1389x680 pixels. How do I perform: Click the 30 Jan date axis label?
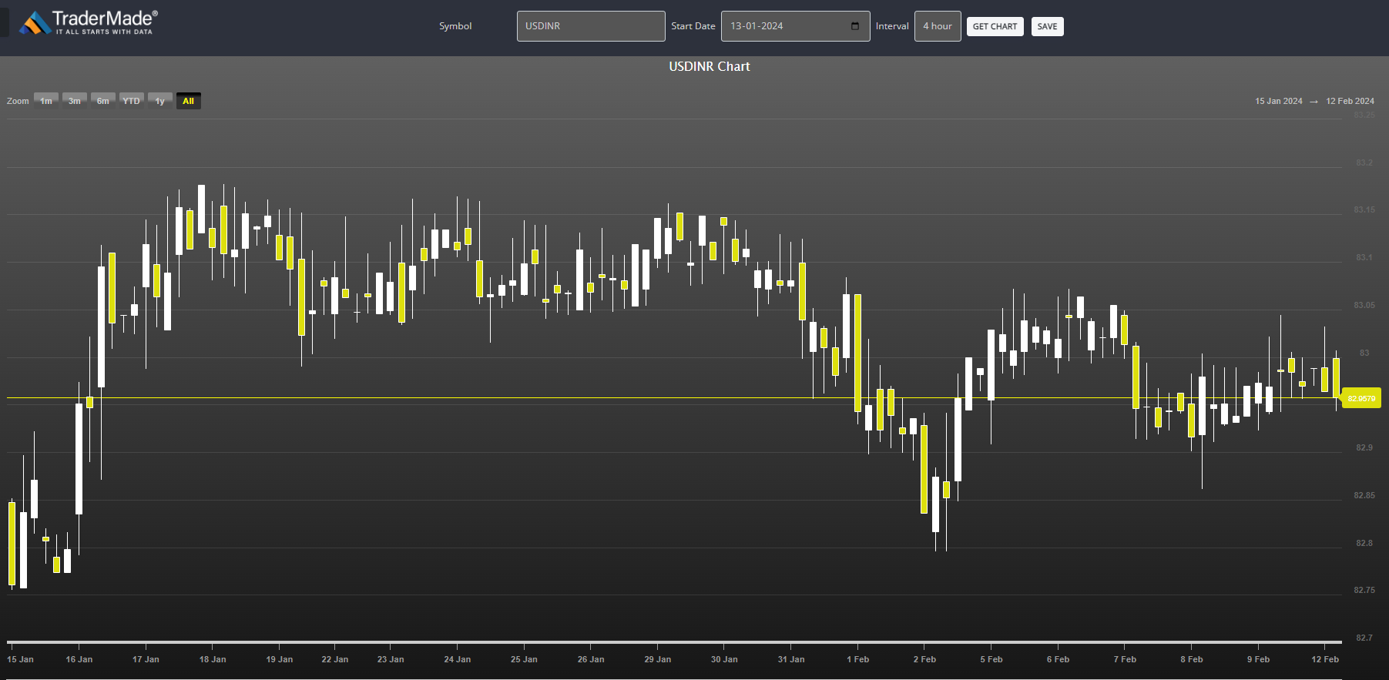(724, 659)
